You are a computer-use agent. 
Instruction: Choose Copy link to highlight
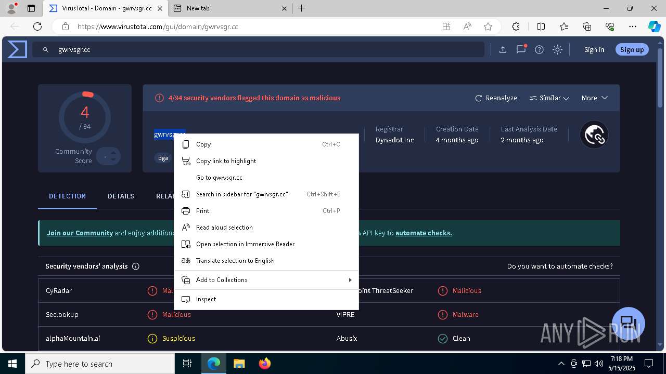click(x=266, y=161)
